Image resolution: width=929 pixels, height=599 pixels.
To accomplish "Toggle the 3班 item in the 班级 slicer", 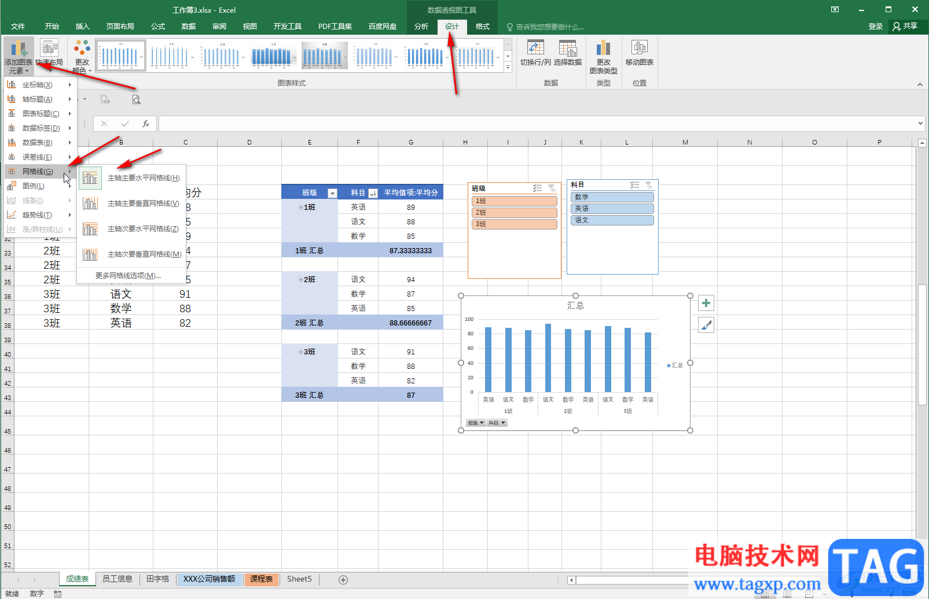I will coord(515,224).
